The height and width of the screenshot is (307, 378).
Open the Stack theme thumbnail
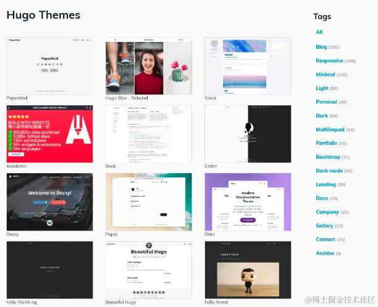coord(248,66)
